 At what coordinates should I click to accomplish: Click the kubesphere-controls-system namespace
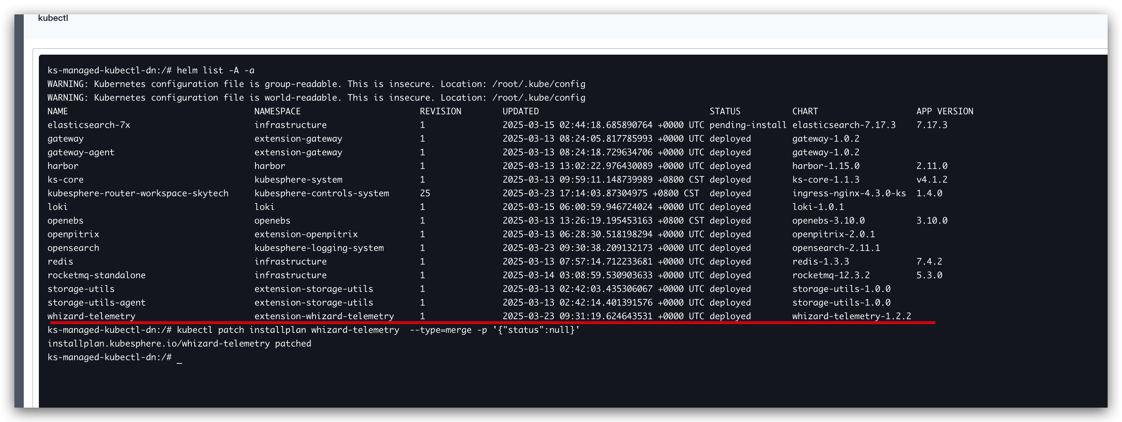tap(321, 194)
